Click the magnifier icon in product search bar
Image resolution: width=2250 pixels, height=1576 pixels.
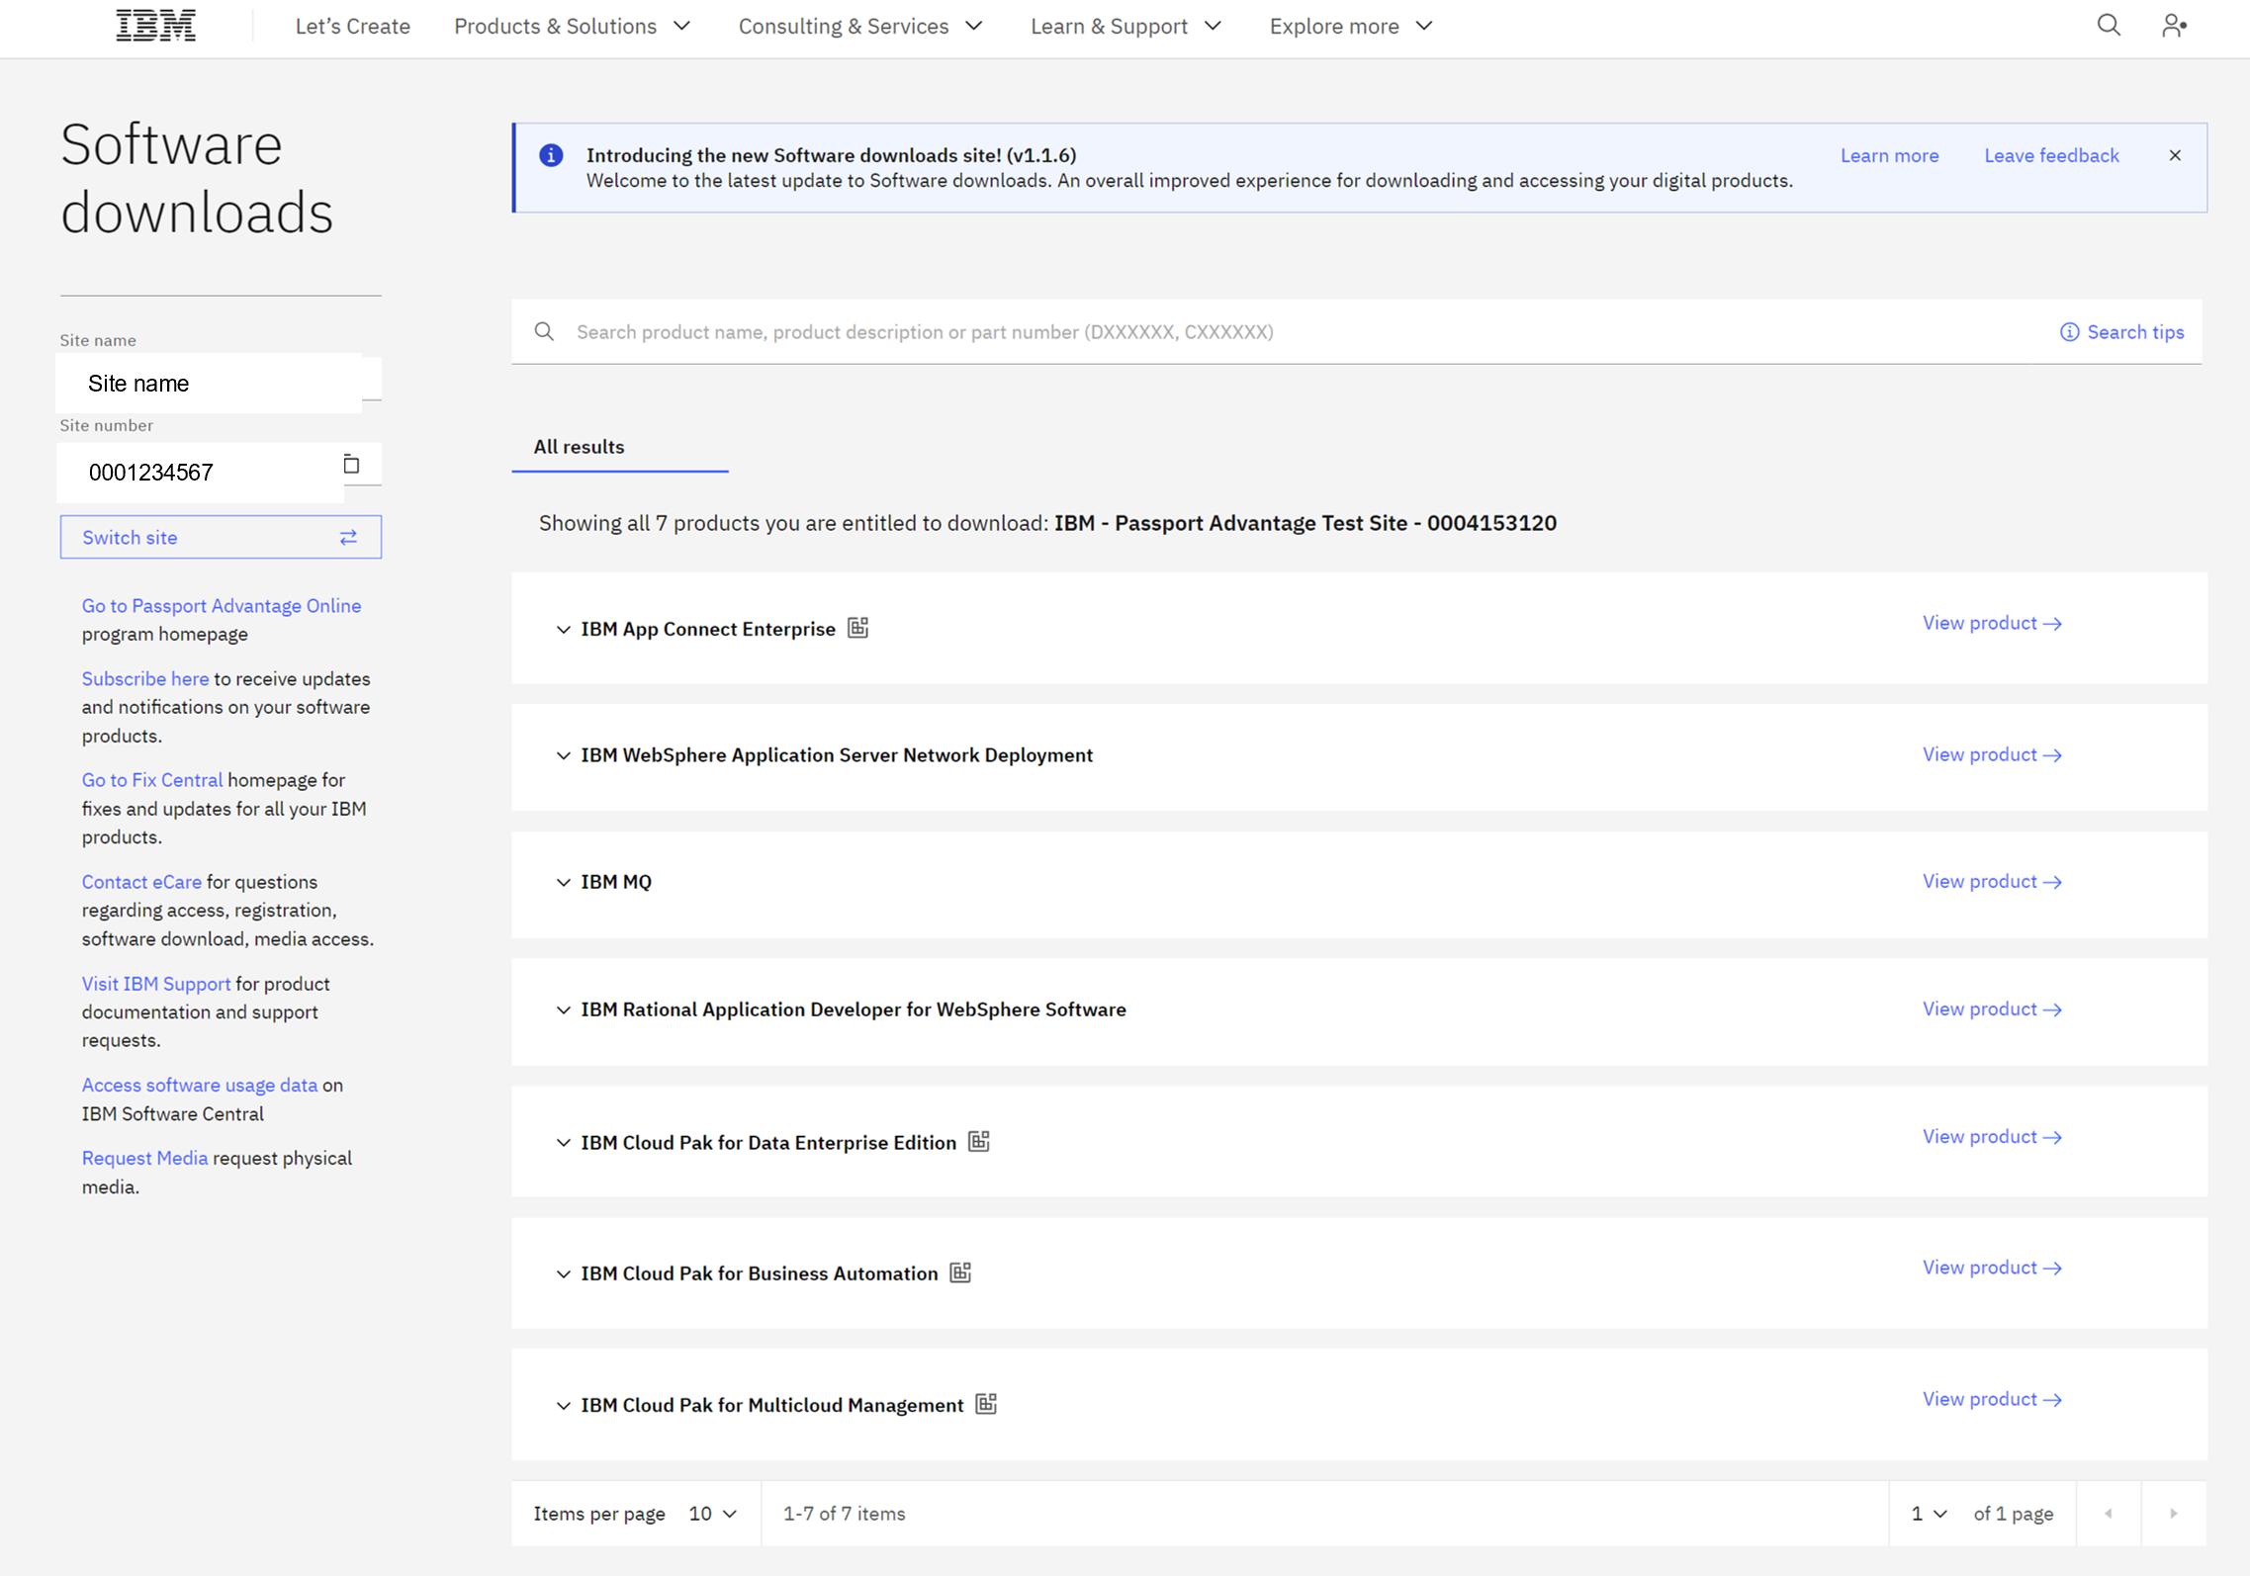tap(544, 331)
